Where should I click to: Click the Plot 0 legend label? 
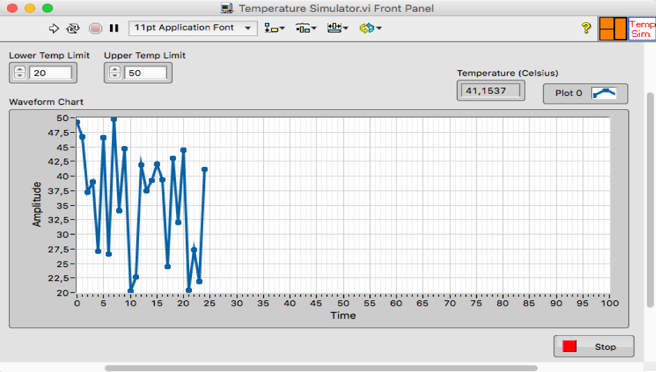[x=568, y=93]
